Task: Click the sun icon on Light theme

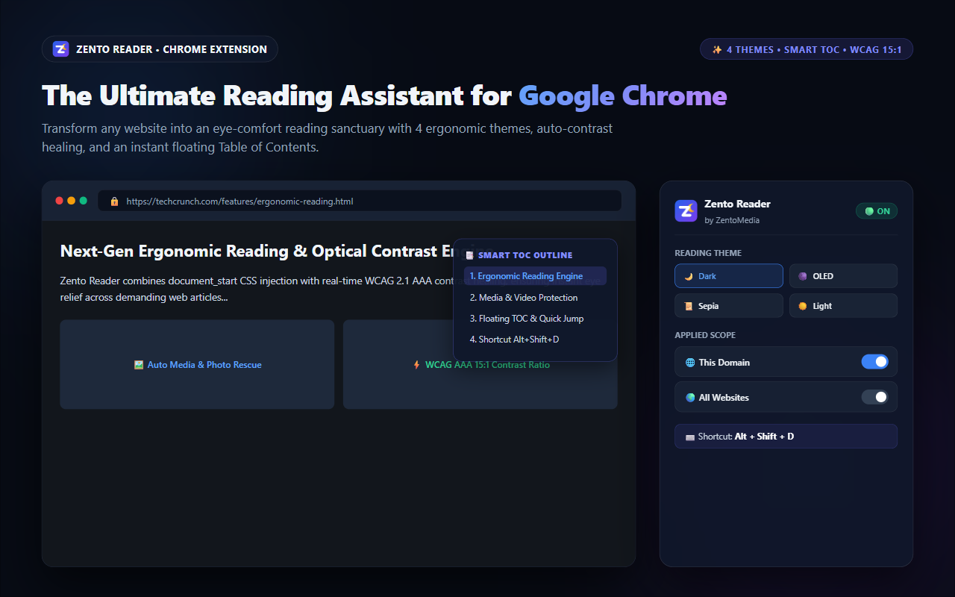Action: pos(804,306)
